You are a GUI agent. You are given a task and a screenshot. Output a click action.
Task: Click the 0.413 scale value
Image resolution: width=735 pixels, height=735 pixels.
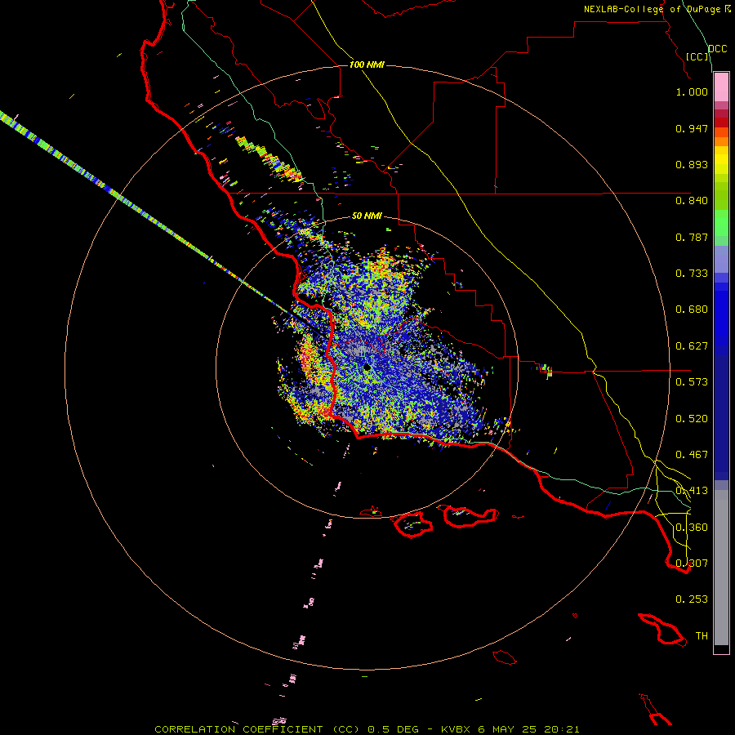692,491
